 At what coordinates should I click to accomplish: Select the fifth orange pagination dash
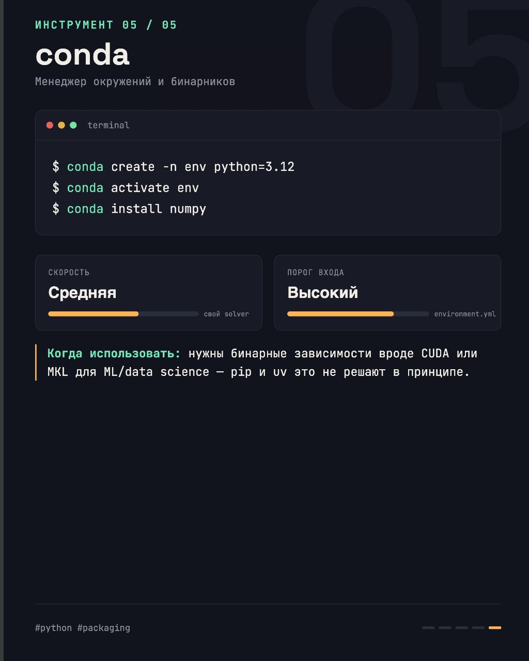(x=495, y=627)
